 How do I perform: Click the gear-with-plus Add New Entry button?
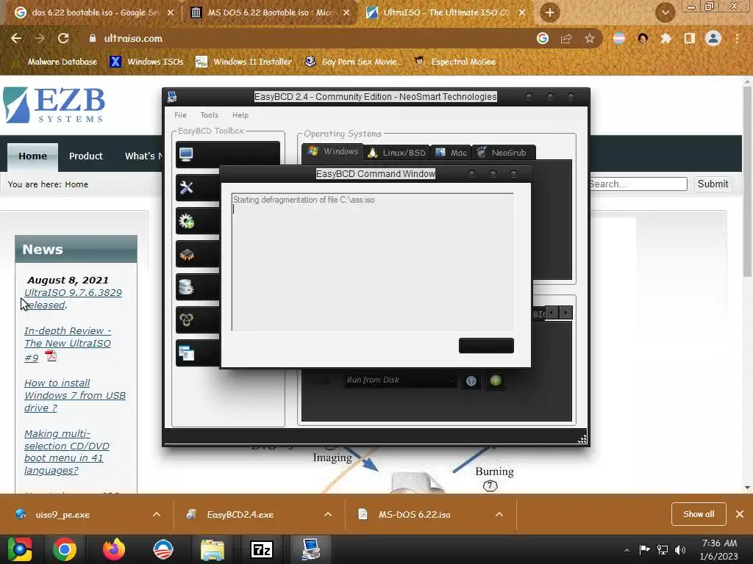point(198,221)
